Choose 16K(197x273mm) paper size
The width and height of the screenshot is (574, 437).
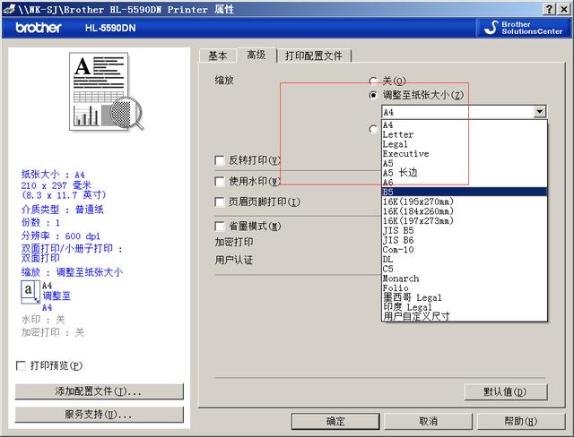tap(465, 220)
